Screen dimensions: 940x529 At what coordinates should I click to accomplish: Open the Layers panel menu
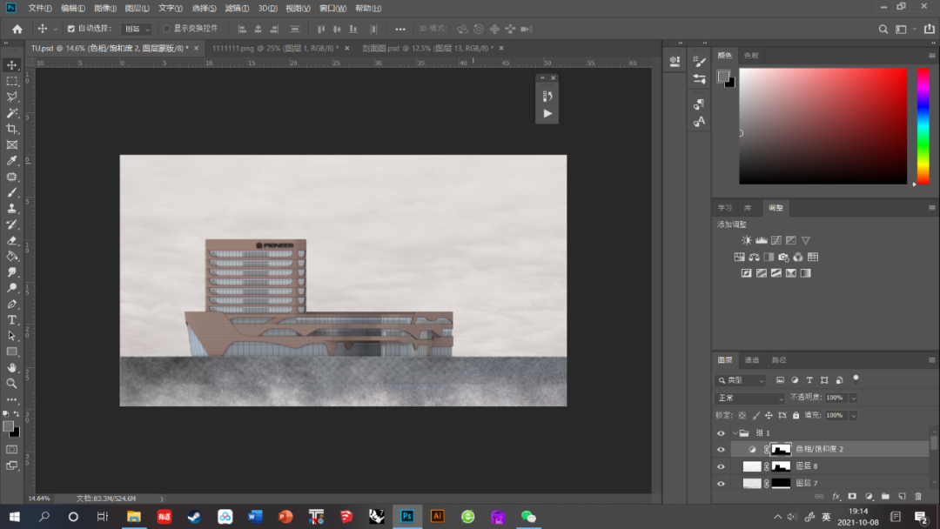(931, 360)
